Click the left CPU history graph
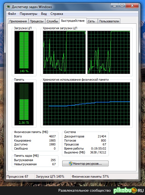The image size is (145, 195). (x=64, y=52)
